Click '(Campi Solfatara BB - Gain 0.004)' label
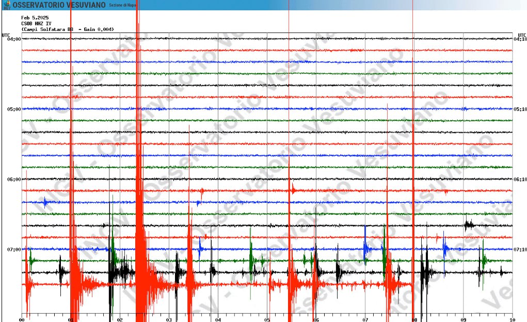 click(x=68, y=29)
